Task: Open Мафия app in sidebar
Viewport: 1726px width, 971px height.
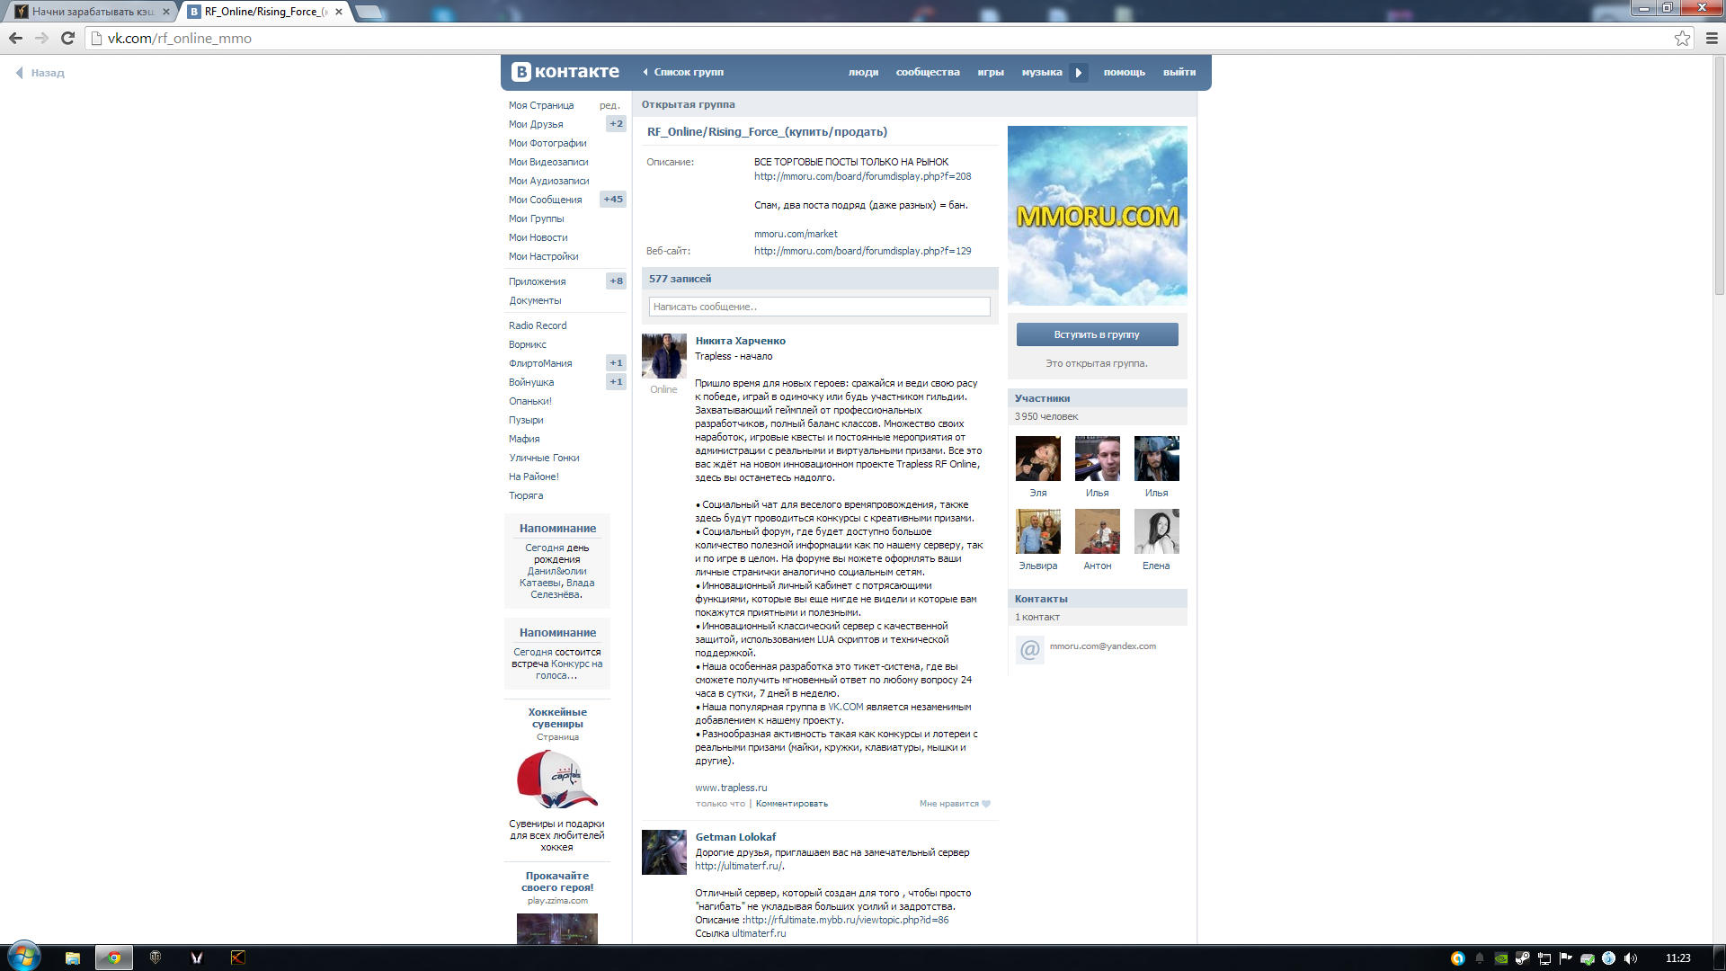Action: 524,439
